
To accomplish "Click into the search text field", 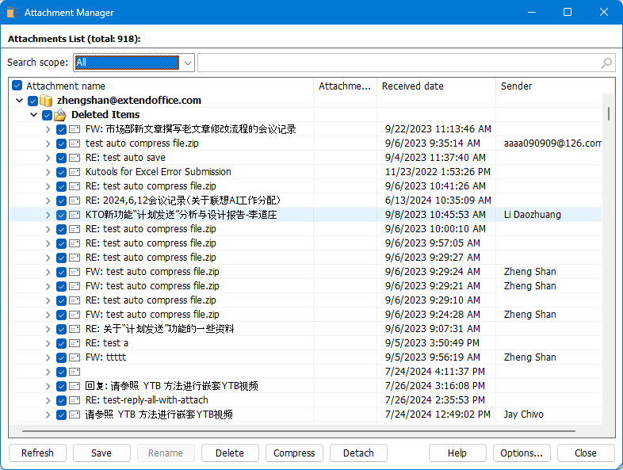I will coord(396,63).
